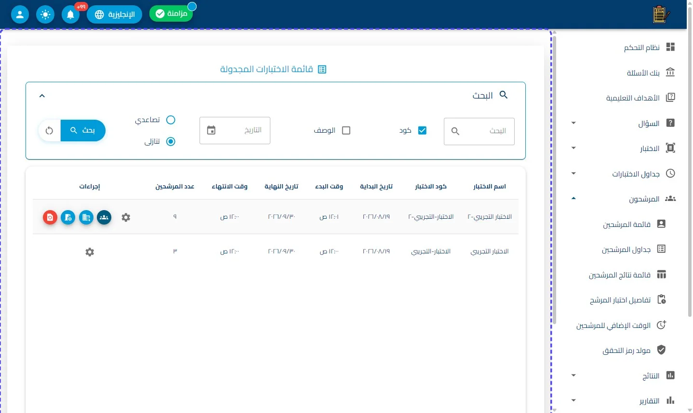The image size is (693, 413).
Task: Select the تصاعدي radio button
Action: tap(171, 120)
